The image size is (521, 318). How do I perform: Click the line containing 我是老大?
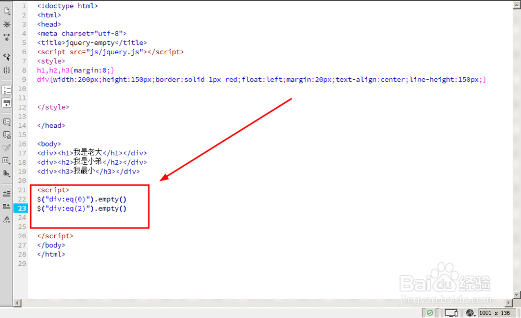click(92, 153)
